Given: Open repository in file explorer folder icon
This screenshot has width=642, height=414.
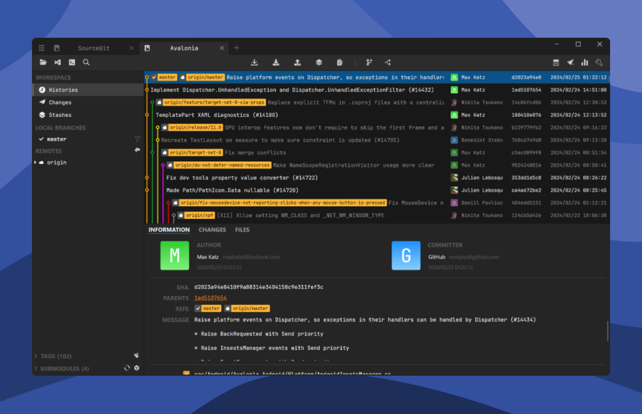Looking at the screenshot, I should point(43,63).
